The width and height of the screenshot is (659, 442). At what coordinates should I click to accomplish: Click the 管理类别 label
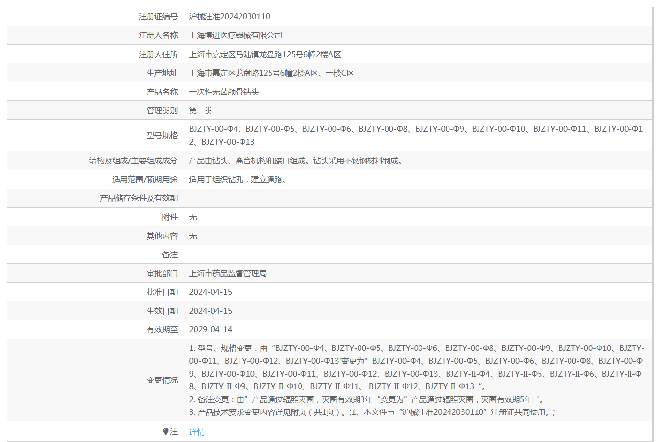click(162, 110)
